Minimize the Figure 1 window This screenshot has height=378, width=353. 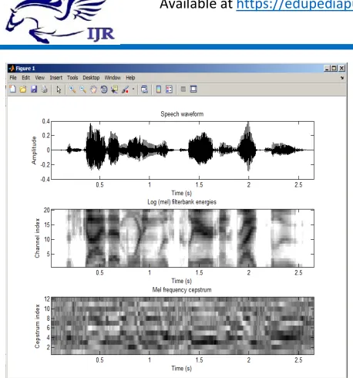327,69
